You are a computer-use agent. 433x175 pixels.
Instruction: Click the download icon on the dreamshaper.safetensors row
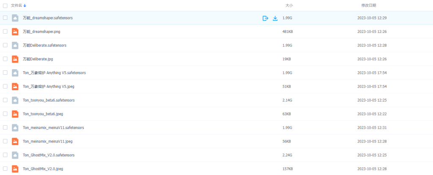(x=275, y=18)
